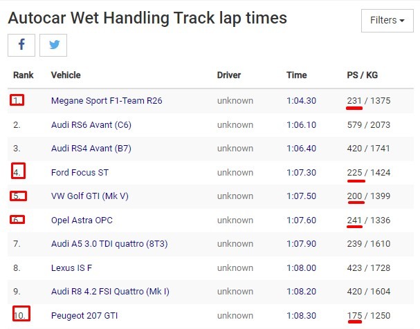Open Megane Sport F1-Team R26 link
This screenshot has height=329, width=420.
click(x=107, y=101)
